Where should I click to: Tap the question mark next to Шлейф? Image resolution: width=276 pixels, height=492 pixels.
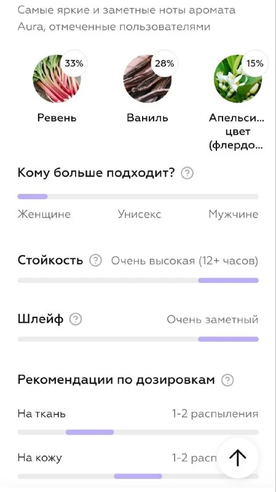click(x=76, y=319)
